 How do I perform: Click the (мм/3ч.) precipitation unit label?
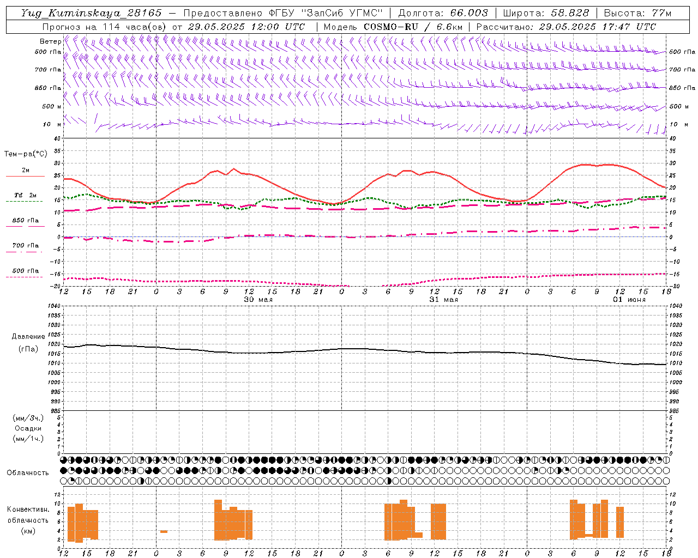point(28,418)
